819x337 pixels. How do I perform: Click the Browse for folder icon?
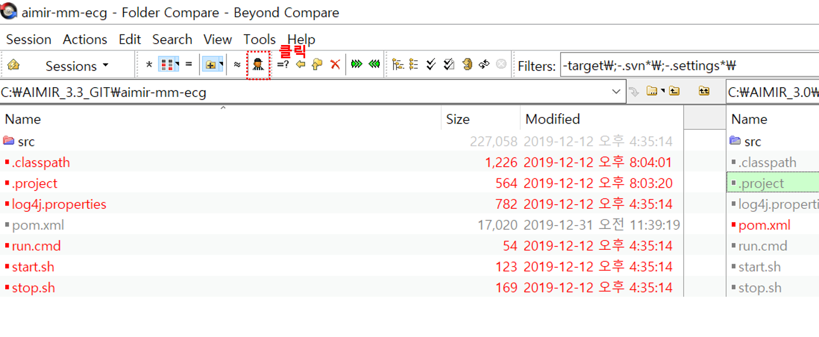(652, 91)
